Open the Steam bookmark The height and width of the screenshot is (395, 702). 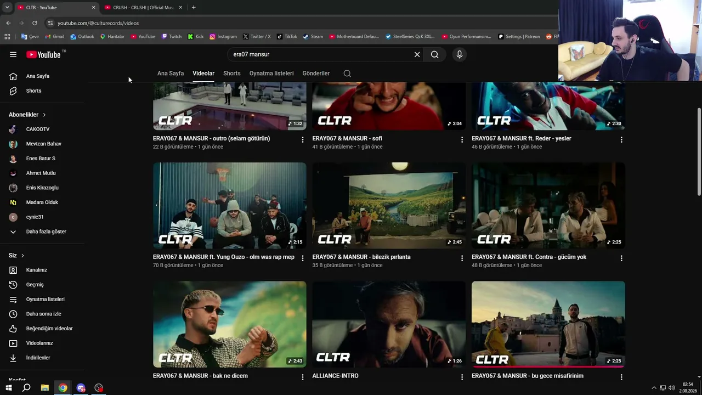[313, 37]
